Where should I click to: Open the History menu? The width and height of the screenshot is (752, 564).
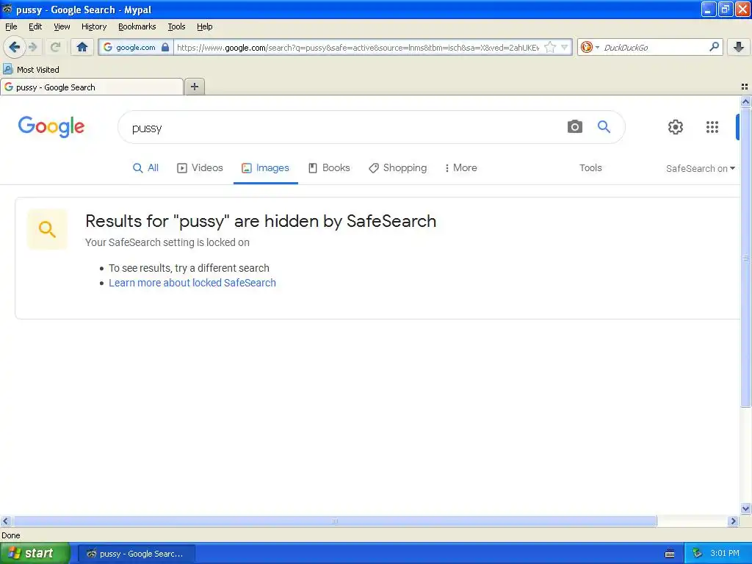tap(93, 26)
